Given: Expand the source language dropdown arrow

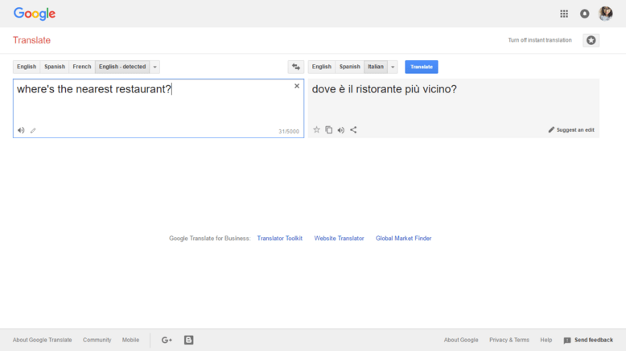Looking at the screenshot, I should [x=155, y=67].
